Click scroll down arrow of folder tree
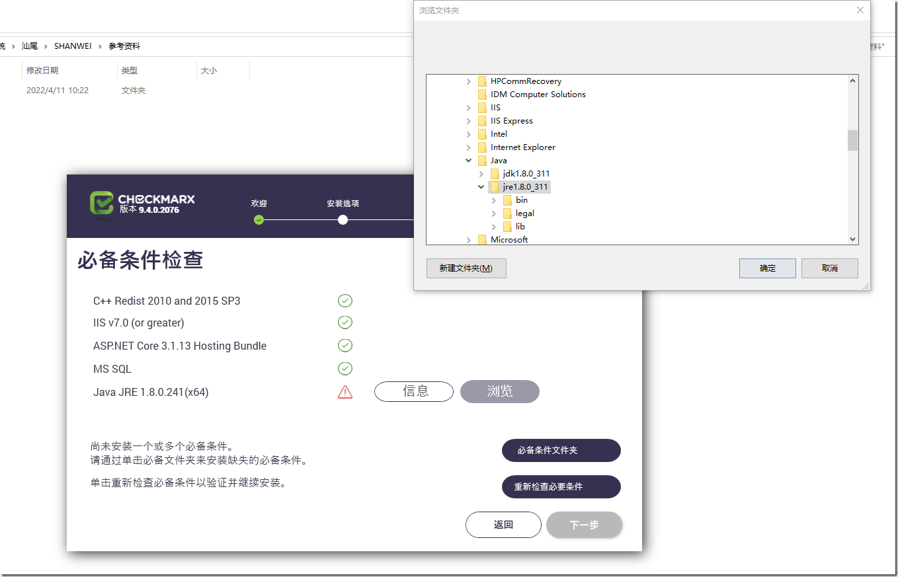 pos(853,239)
